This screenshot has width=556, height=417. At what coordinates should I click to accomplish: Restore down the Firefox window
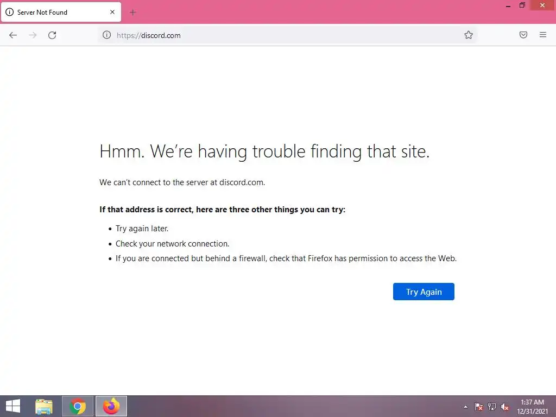pyautogui.click(x=522, y=5)
